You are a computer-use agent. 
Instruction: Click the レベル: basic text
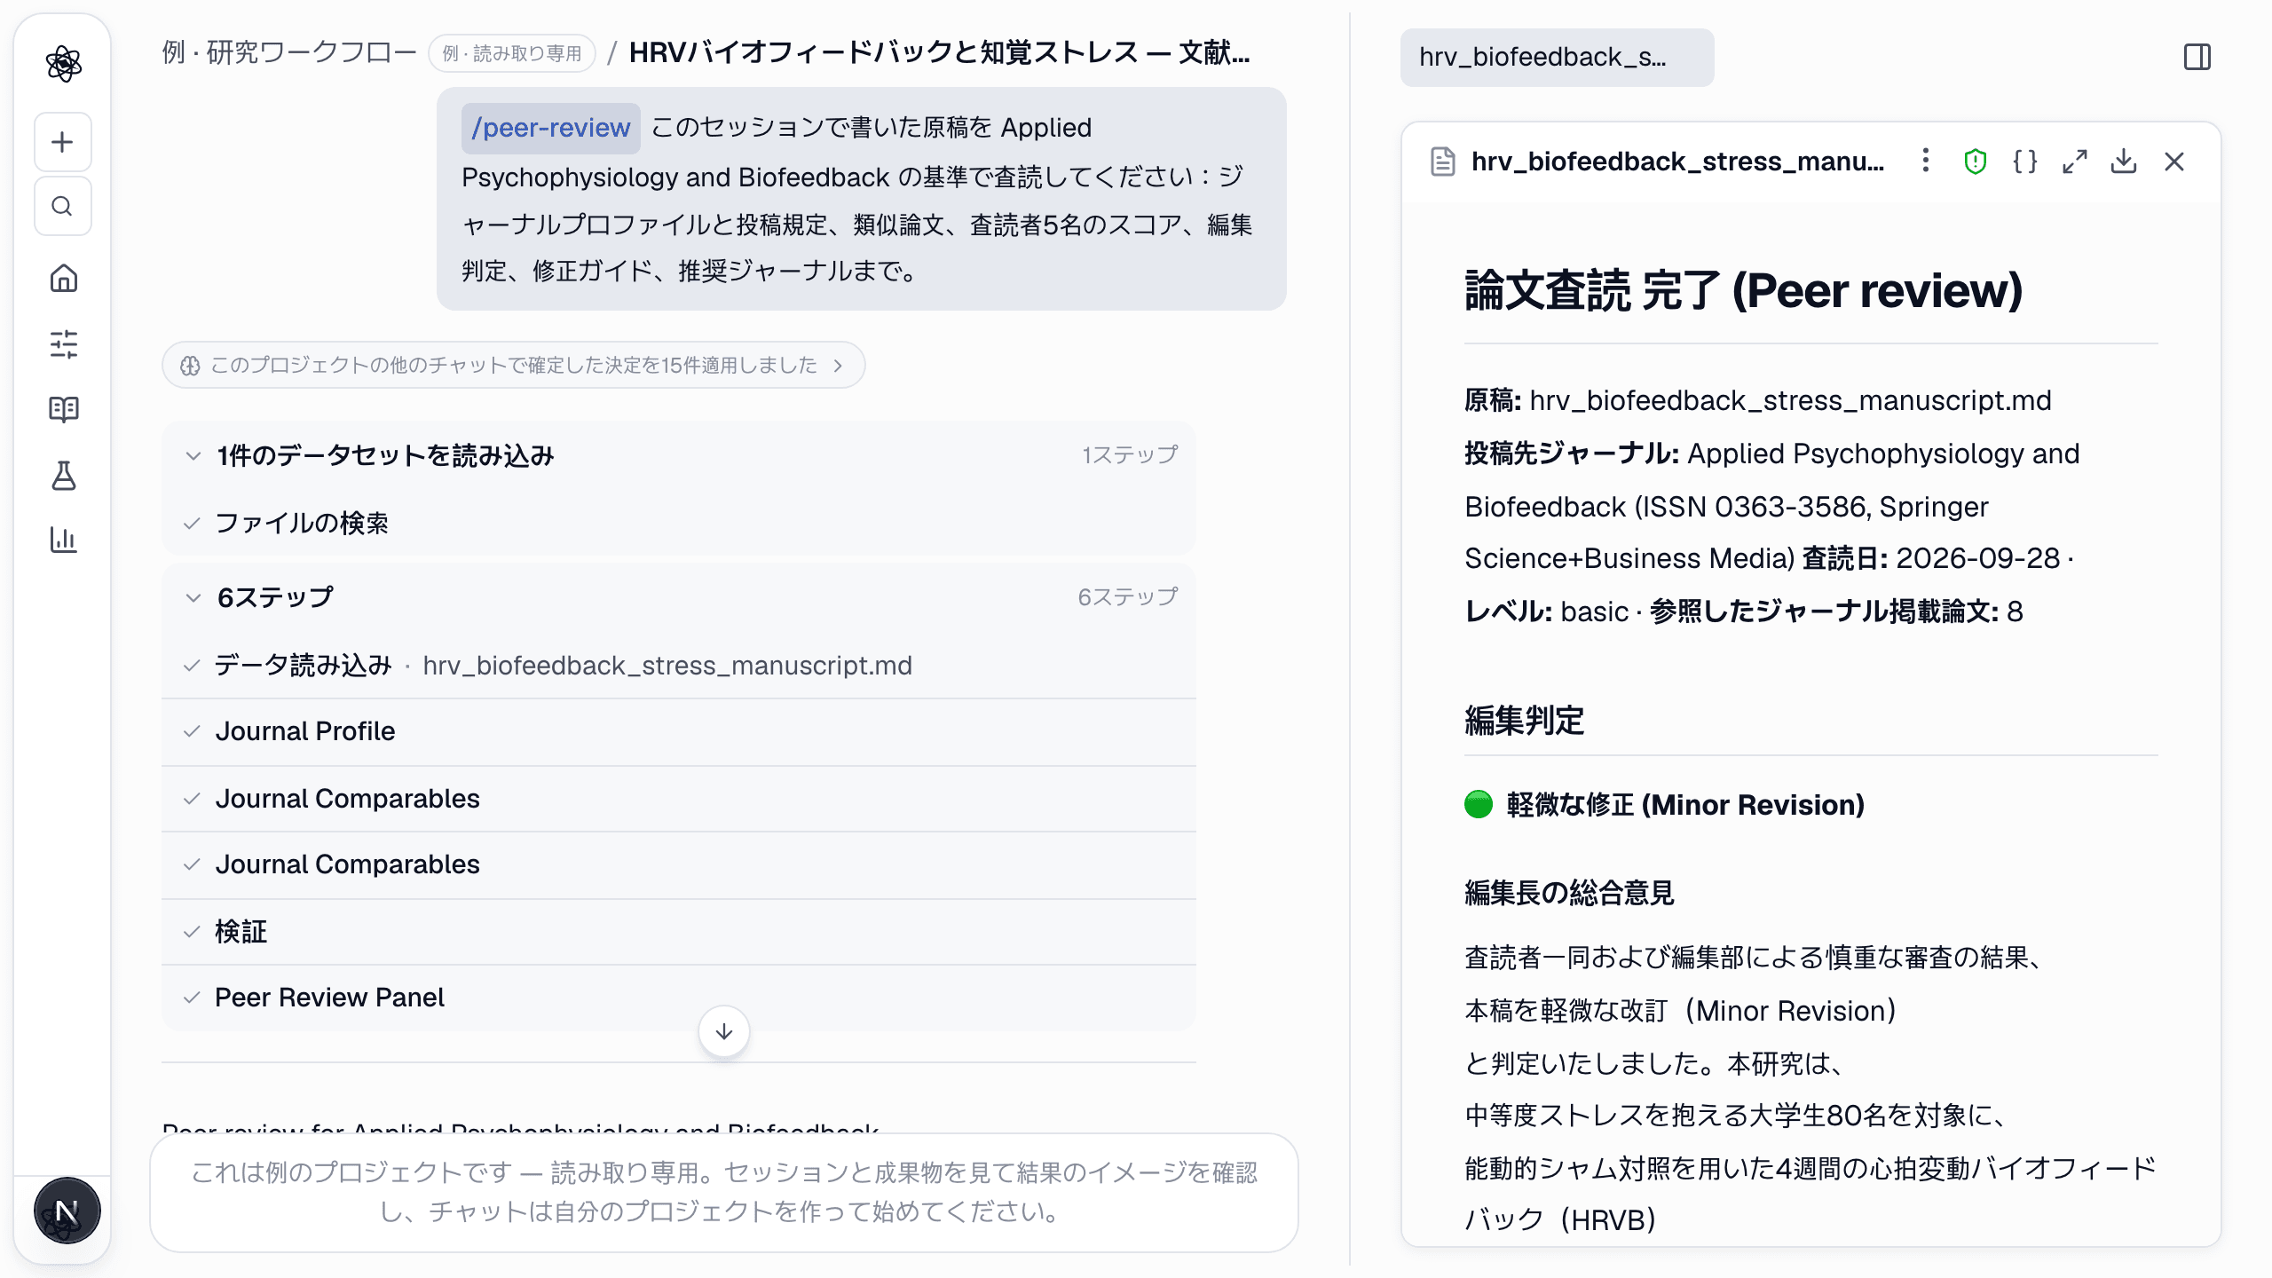1547,611
